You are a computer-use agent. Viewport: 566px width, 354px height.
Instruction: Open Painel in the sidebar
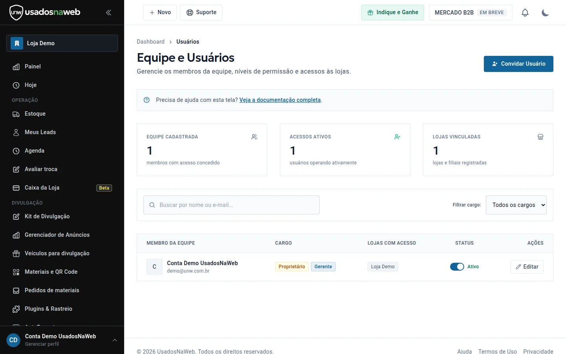(62, 67)
